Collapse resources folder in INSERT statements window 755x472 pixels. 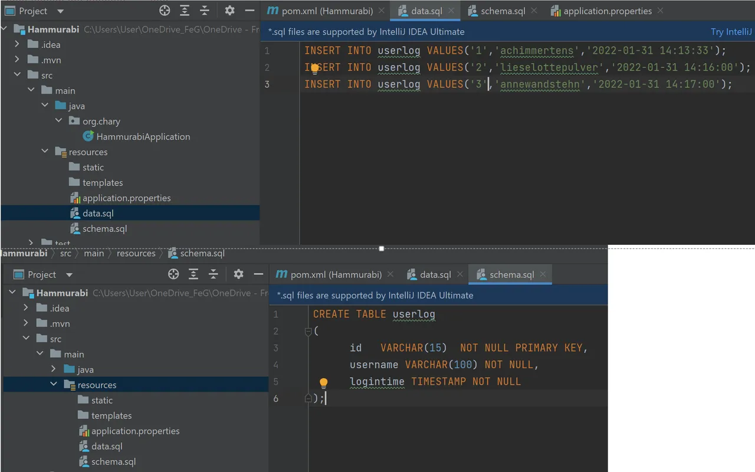[45, 152]
